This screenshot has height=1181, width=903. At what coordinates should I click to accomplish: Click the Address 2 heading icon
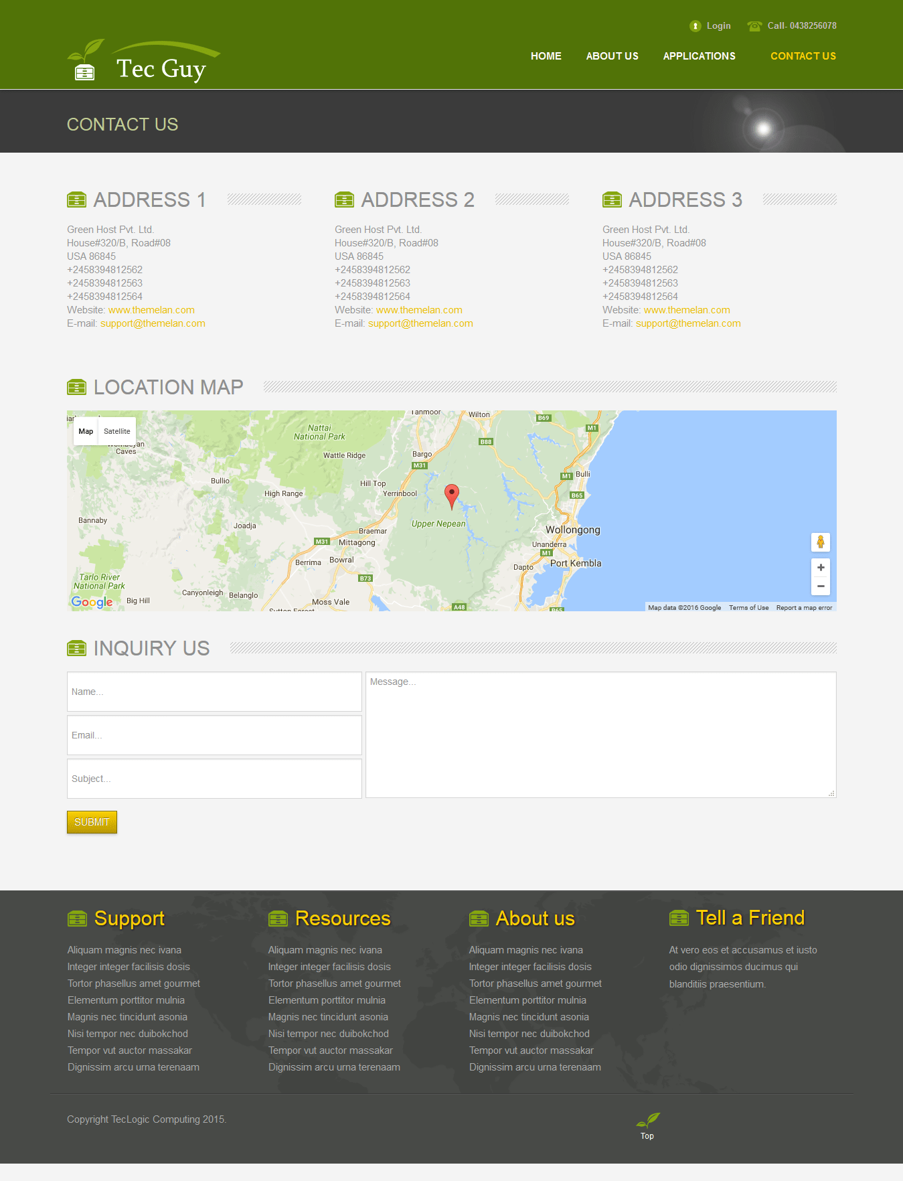click(345, 200)
